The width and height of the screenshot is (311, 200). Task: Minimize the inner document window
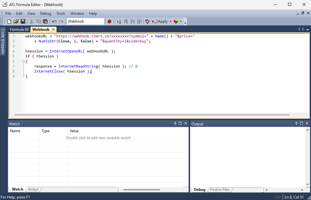point(298,14)
